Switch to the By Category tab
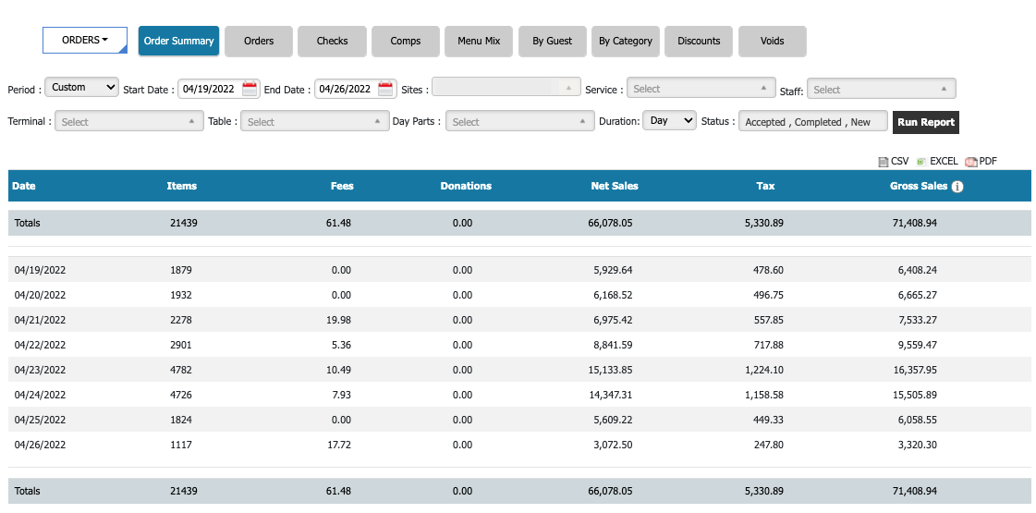The width and height of the screenshot is (1036, 513). pyautogui.click(x=626, y=41)
